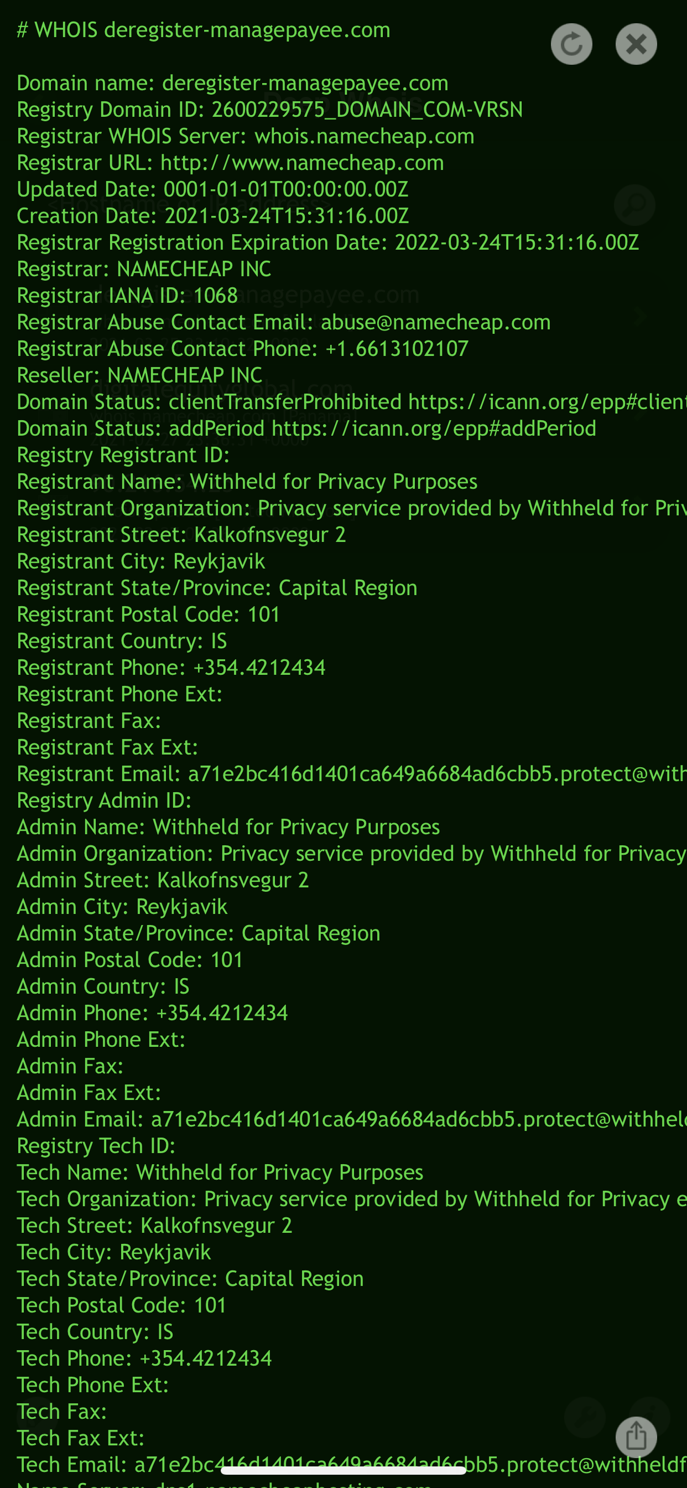Tap the Registrant Phone +354.4212434 number
Screen dimensions: 687x1488
point(259,668)
